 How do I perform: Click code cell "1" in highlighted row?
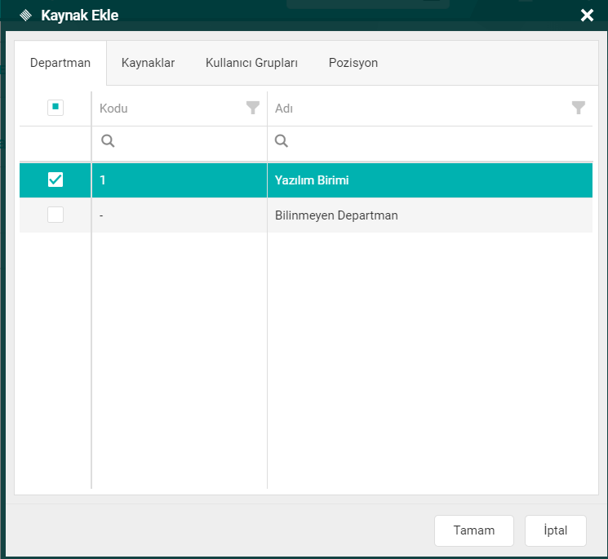pyautogui.click(x=104, y=180)
